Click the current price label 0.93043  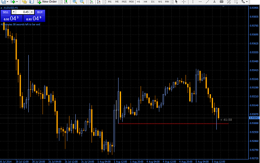click(254, 118)
